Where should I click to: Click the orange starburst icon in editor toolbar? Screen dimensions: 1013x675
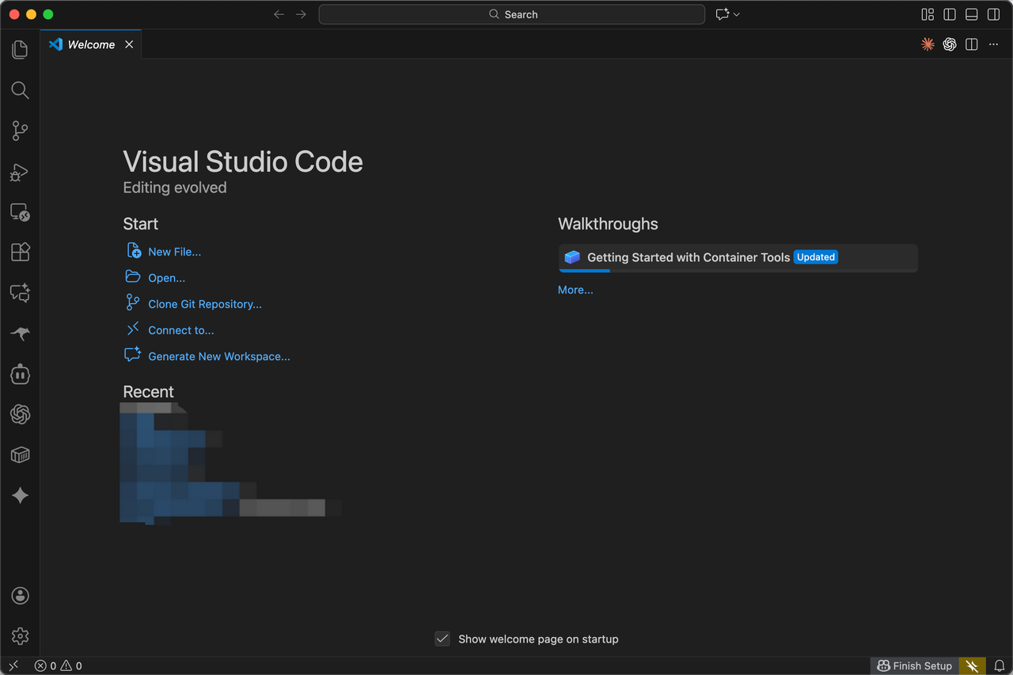pyautogui.click(x=928, y=44)
